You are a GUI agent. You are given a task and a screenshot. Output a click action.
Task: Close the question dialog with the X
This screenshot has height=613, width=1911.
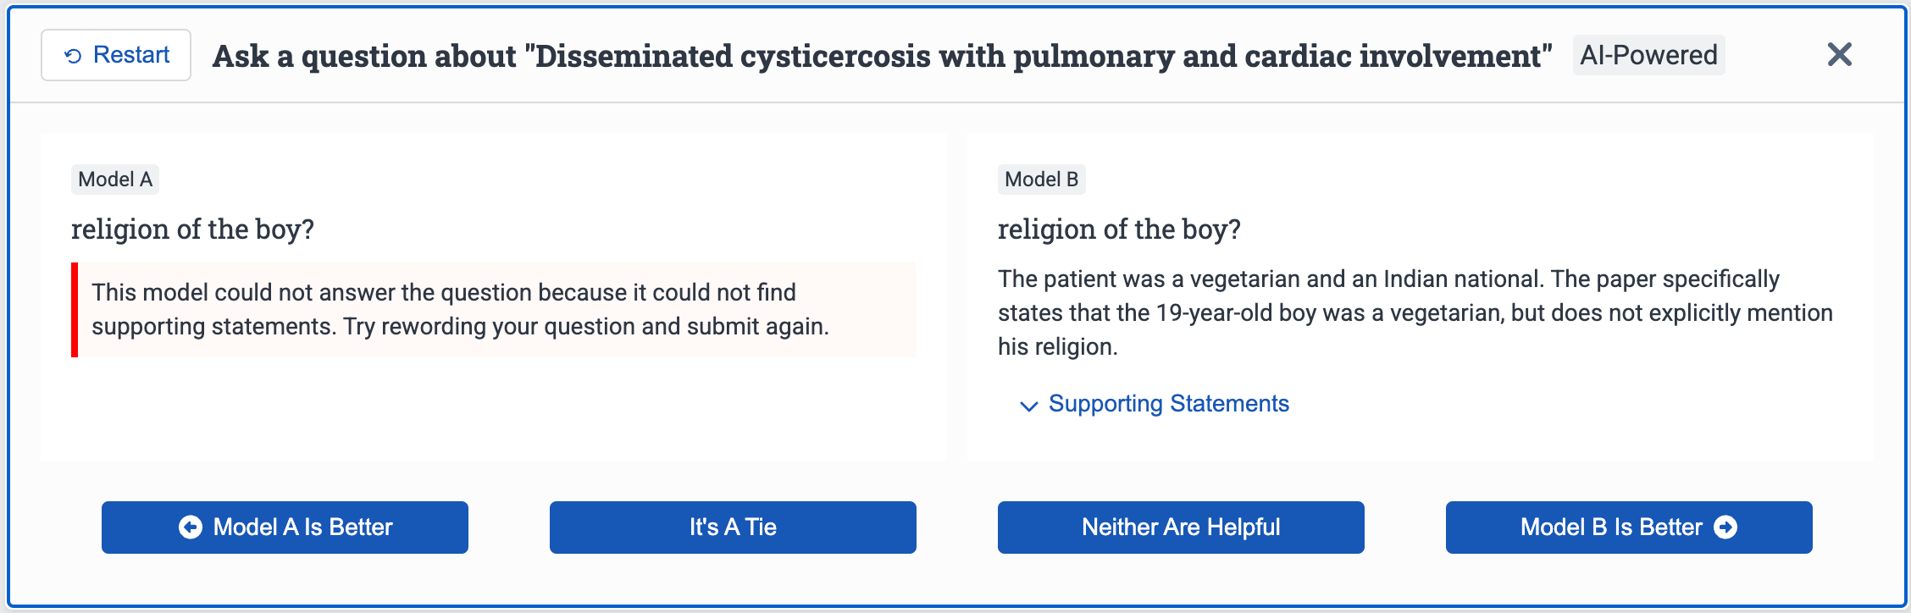[x=1839, y=55]
